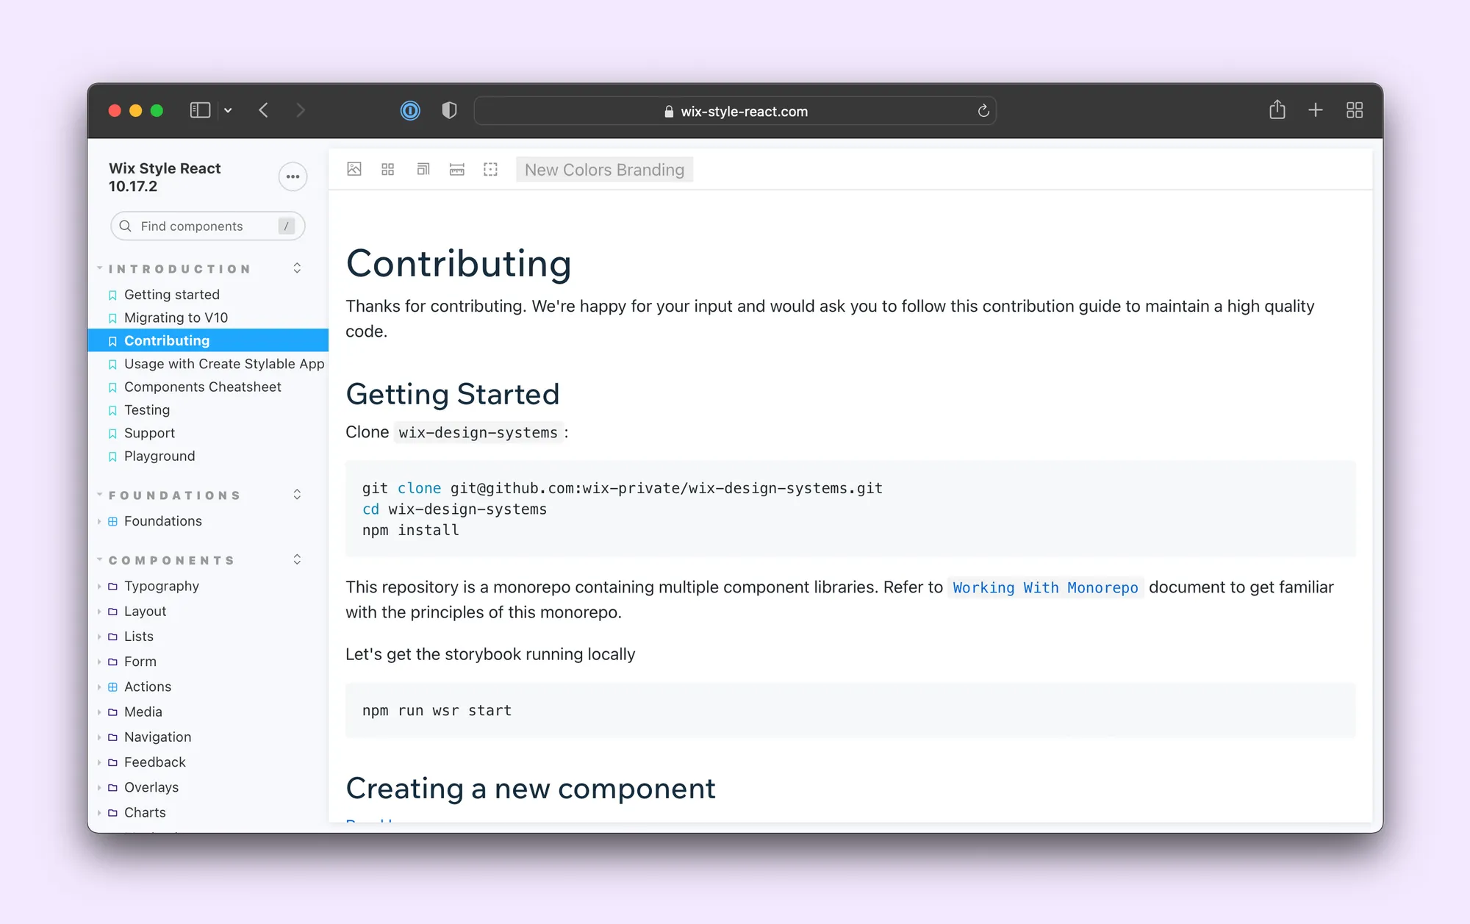Viewport: 1470px width, 924px height.
Task: Expand the Typography folder
Action: pos(161,586)
